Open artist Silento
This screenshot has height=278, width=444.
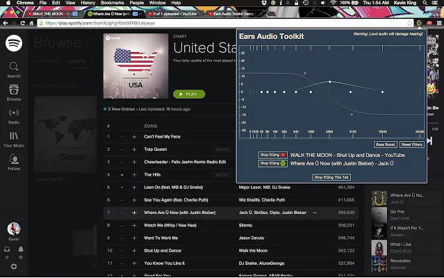pos(245,225)
